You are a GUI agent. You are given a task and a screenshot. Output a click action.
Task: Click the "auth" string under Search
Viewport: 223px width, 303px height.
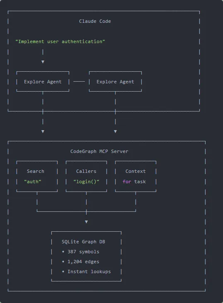pyautogui.click(x=33, y=182)
